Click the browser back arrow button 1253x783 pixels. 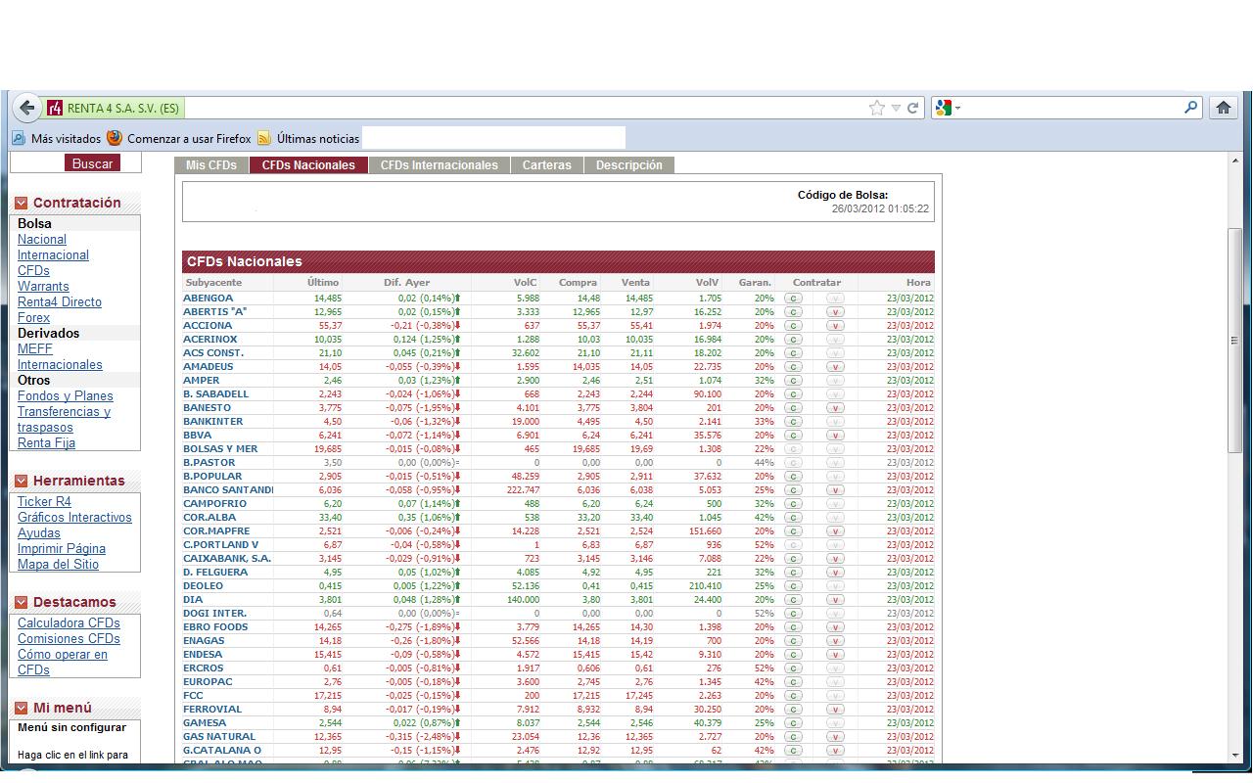pyautogui.click(x=27, y=108)
